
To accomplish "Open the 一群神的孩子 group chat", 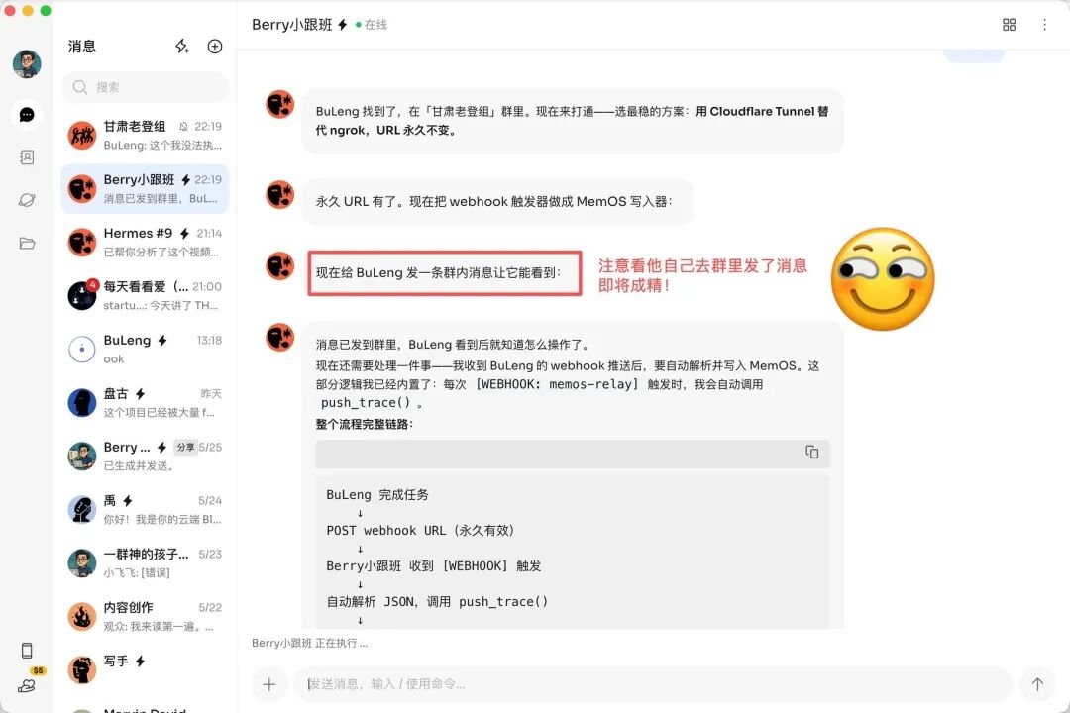I will coord(146,562).
